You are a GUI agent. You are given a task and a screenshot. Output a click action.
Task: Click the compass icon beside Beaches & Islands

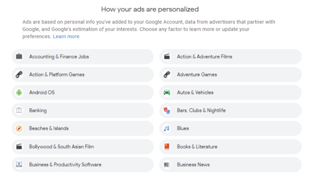pyautogui.click(x=19, y=128)
